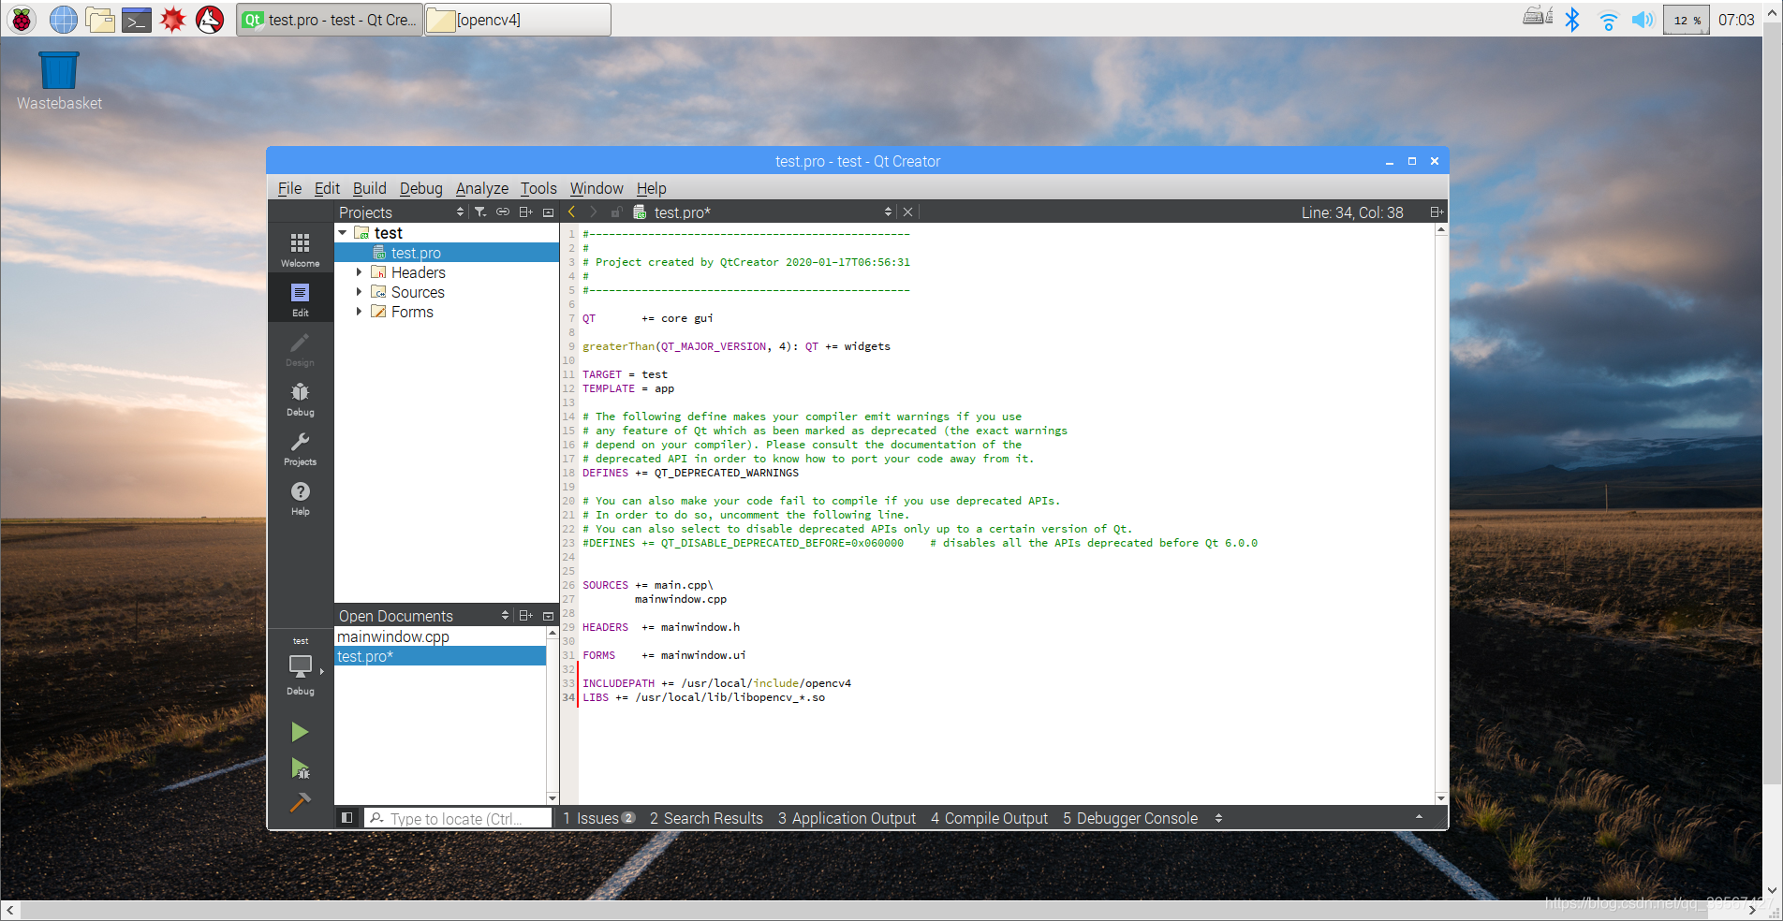Image resolution: width=1783 pixels, height=921 pixels.
Task: Switch to the opencv4 folder window
Action: click(x=518, y=20)
